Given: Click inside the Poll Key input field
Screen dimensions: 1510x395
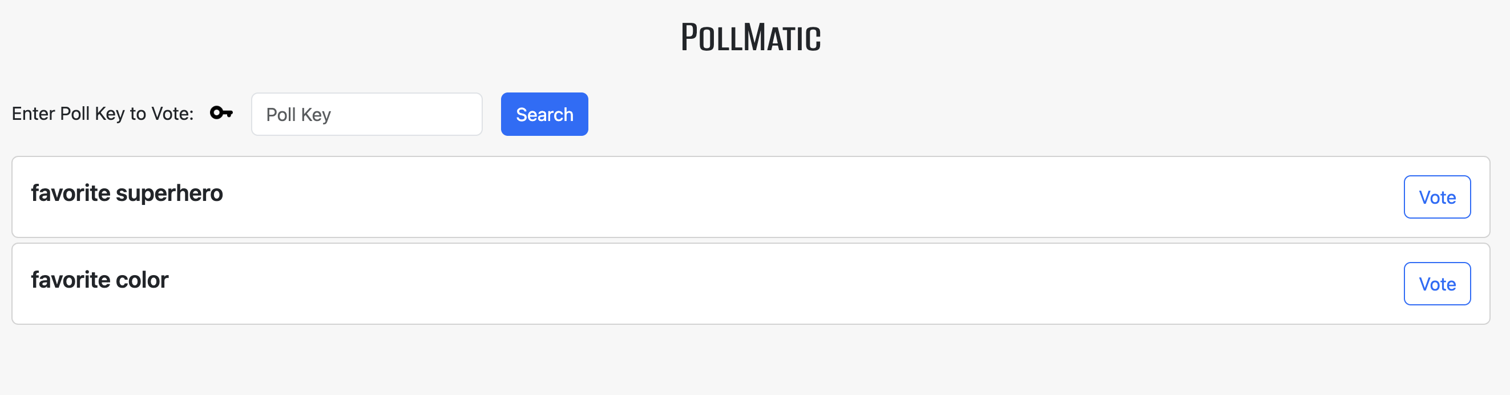Looking at the screenshot, I should [366, 114].
